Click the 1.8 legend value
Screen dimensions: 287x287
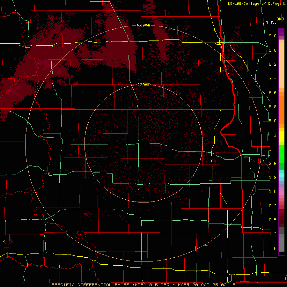273,178
